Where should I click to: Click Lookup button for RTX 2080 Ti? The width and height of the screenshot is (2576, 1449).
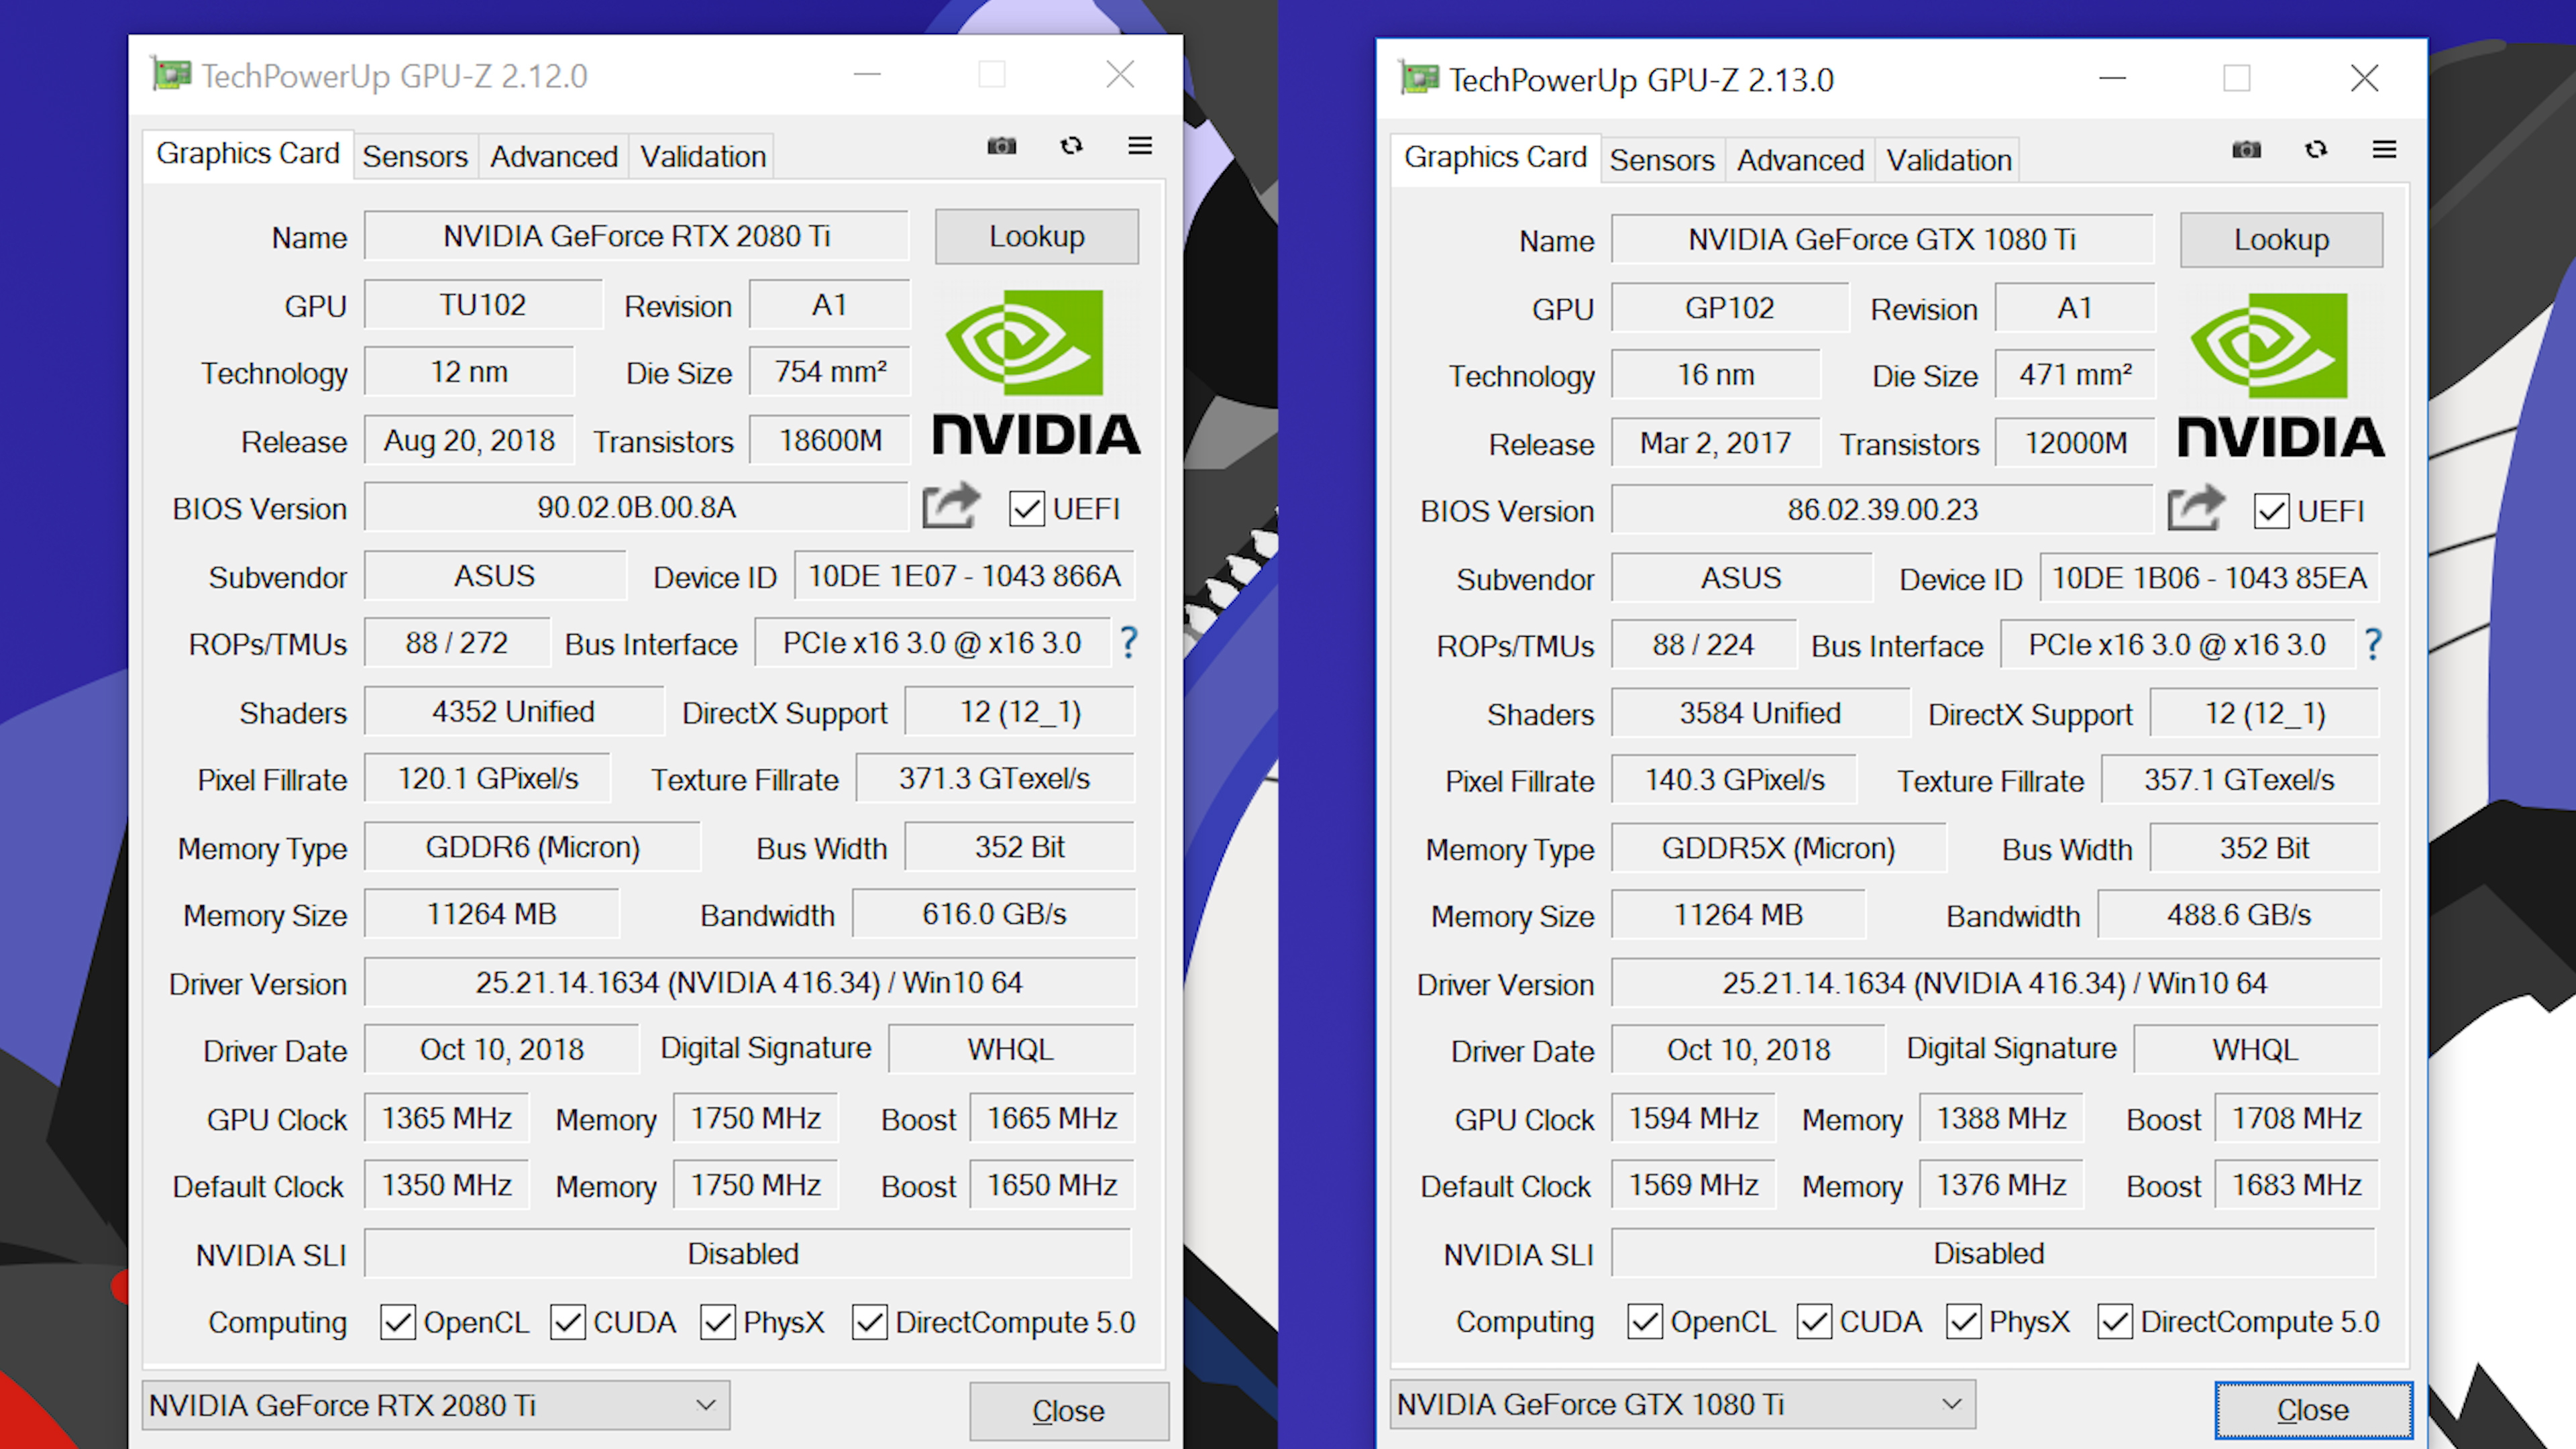(1037, 236)
